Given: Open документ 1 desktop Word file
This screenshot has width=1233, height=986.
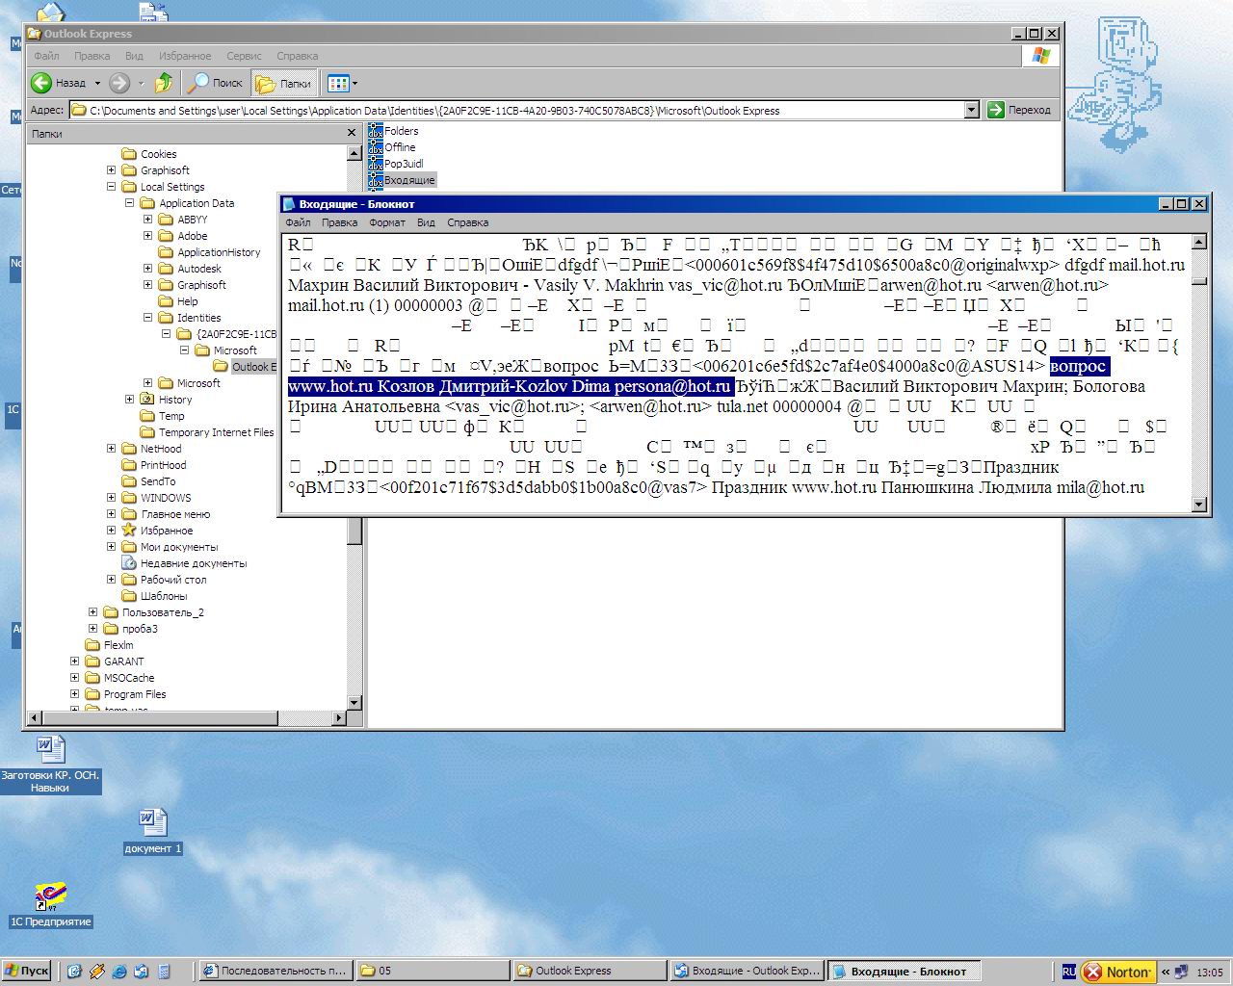Looking at the screenshot, I should (152, 832).
